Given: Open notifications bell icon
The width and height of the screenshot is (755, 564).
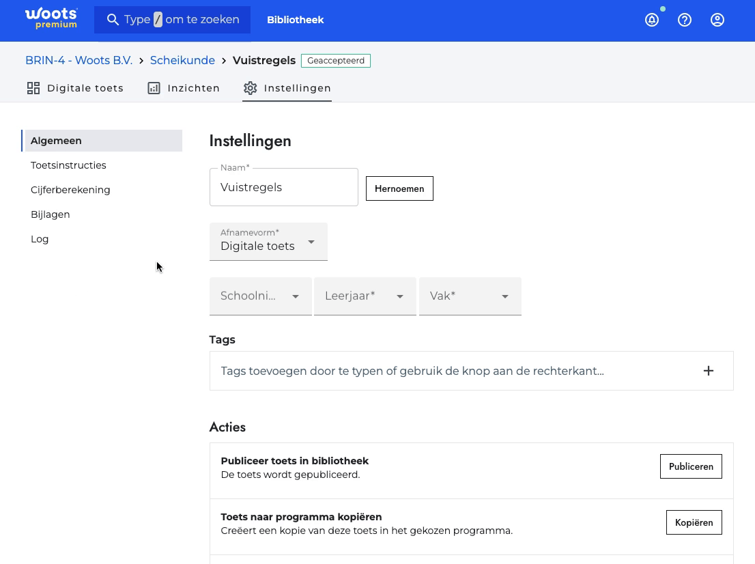Looking at the screenshot, I should click(652, 20).
